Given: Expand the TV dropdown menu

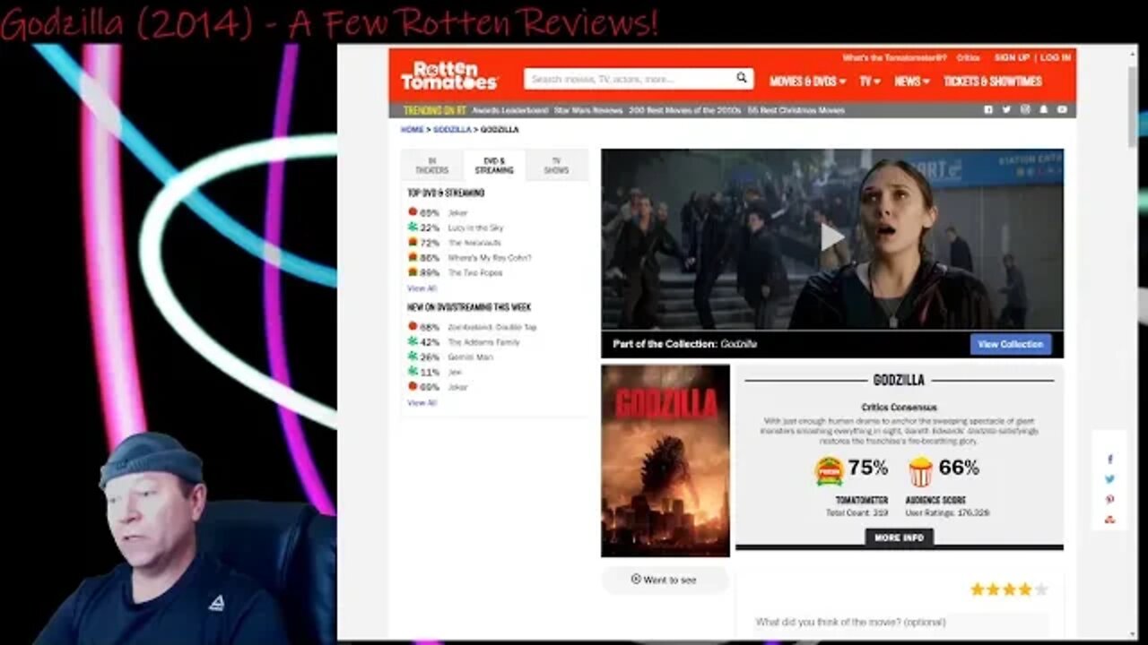Looking at the screenshot, I should (869, 81).
